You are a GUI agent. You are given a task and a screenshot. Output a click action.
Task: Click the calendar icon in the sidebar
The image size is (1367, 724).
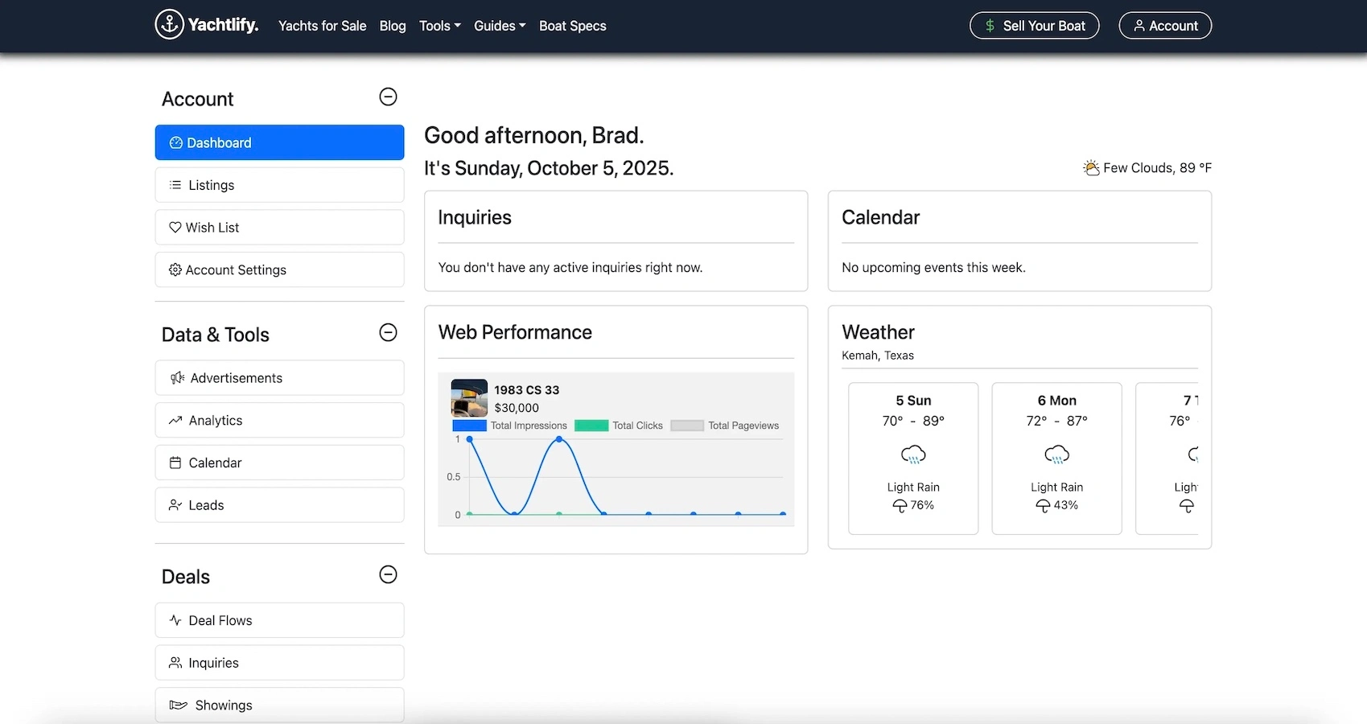(175, 463)
